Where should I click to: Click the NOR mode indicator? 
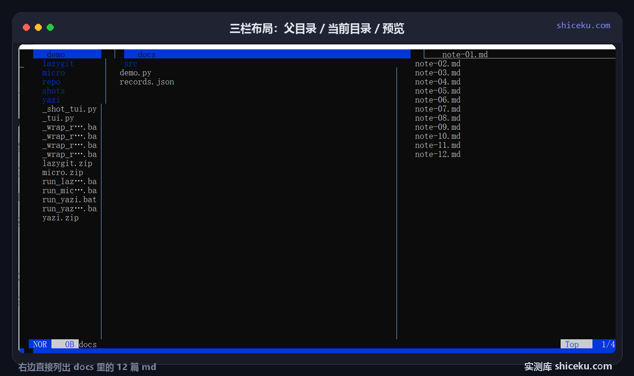[x=40, y=344]
